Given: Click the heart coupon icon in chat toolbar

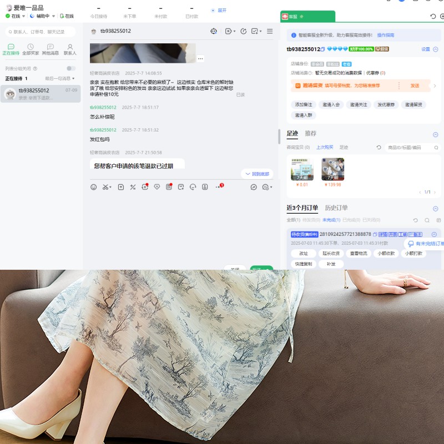Looking at the screenshot, I should coord(157,187).
